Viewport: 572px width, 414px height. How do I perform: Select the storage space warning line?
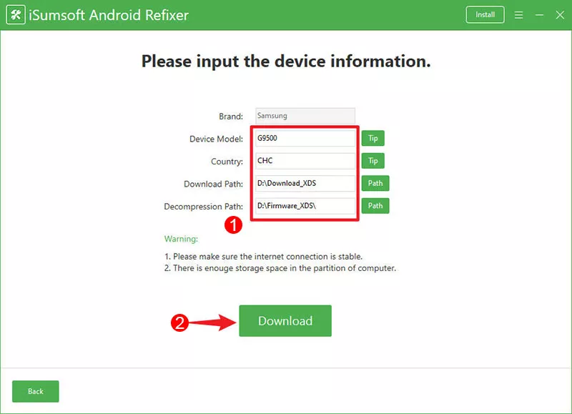[x=280, y=268]
